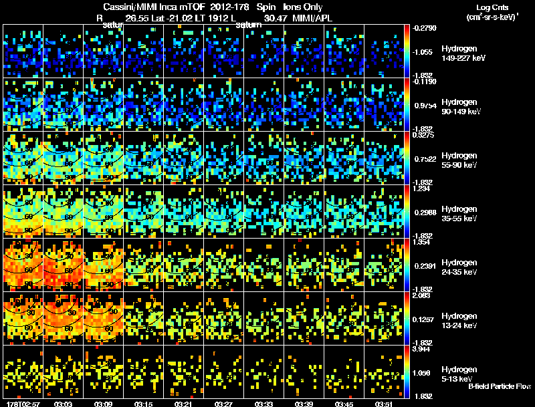Viewport: 535px width, 407px height.
Task: Click the 03:15 time axis label
Action: coord(143,404)
